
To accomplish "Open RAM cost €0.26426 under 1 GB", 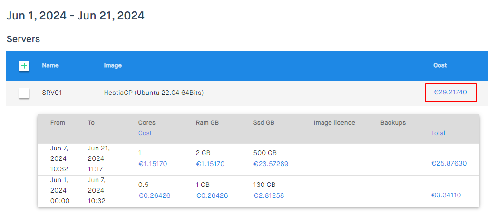I will click(212, 195).
